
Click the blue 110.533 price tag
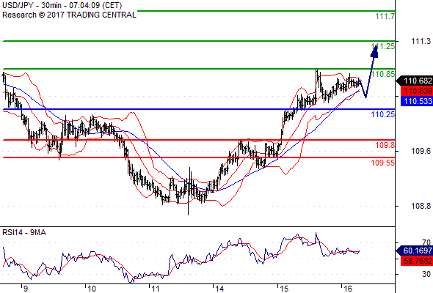pos(417,101)
